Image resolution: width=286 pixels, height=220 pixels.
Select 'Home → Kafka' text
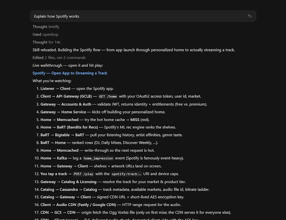(53, 158)
